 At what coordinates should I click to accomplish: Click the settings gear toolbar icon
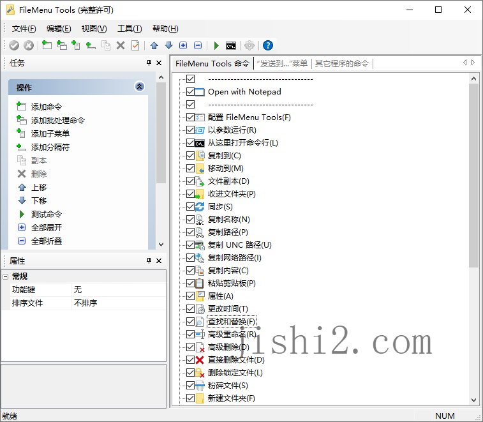[x=249, y=45]
